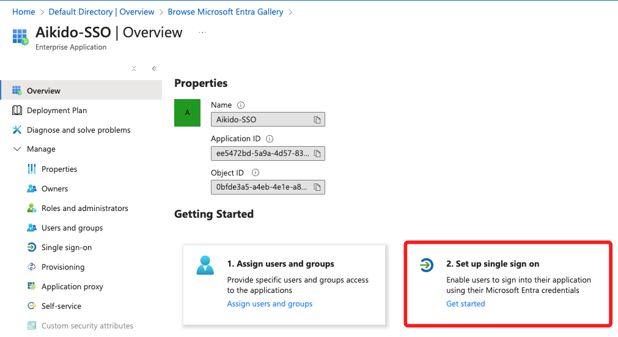
Task: Go to Browse Microsoft Entra Gallery breadcrumb
Action: pos(226,12)
